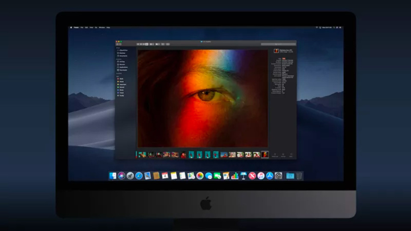Switch Finder to list view
Screen dimensions: 411x231
pos(141,44)
